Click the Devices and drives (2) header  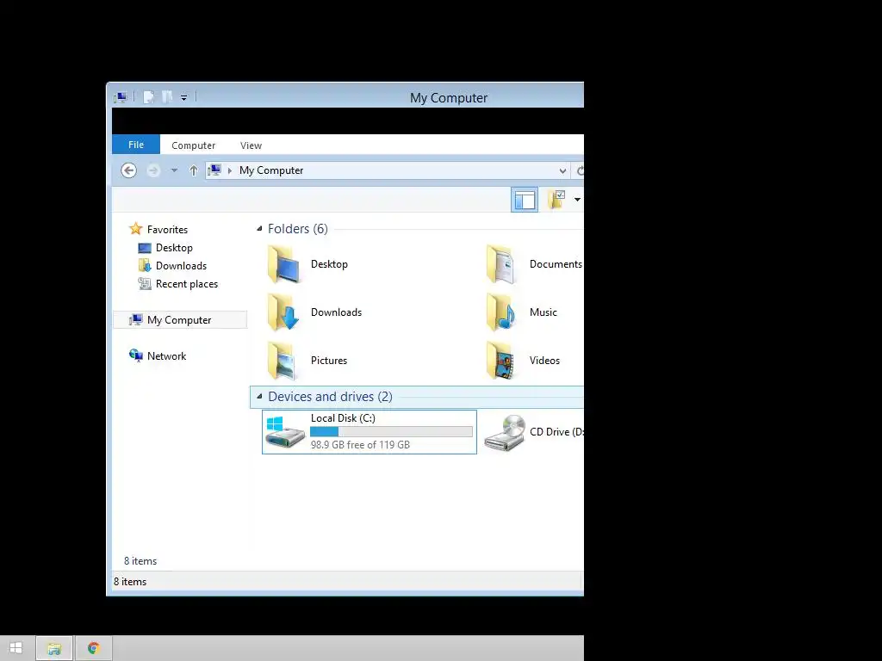coord(330,396)
